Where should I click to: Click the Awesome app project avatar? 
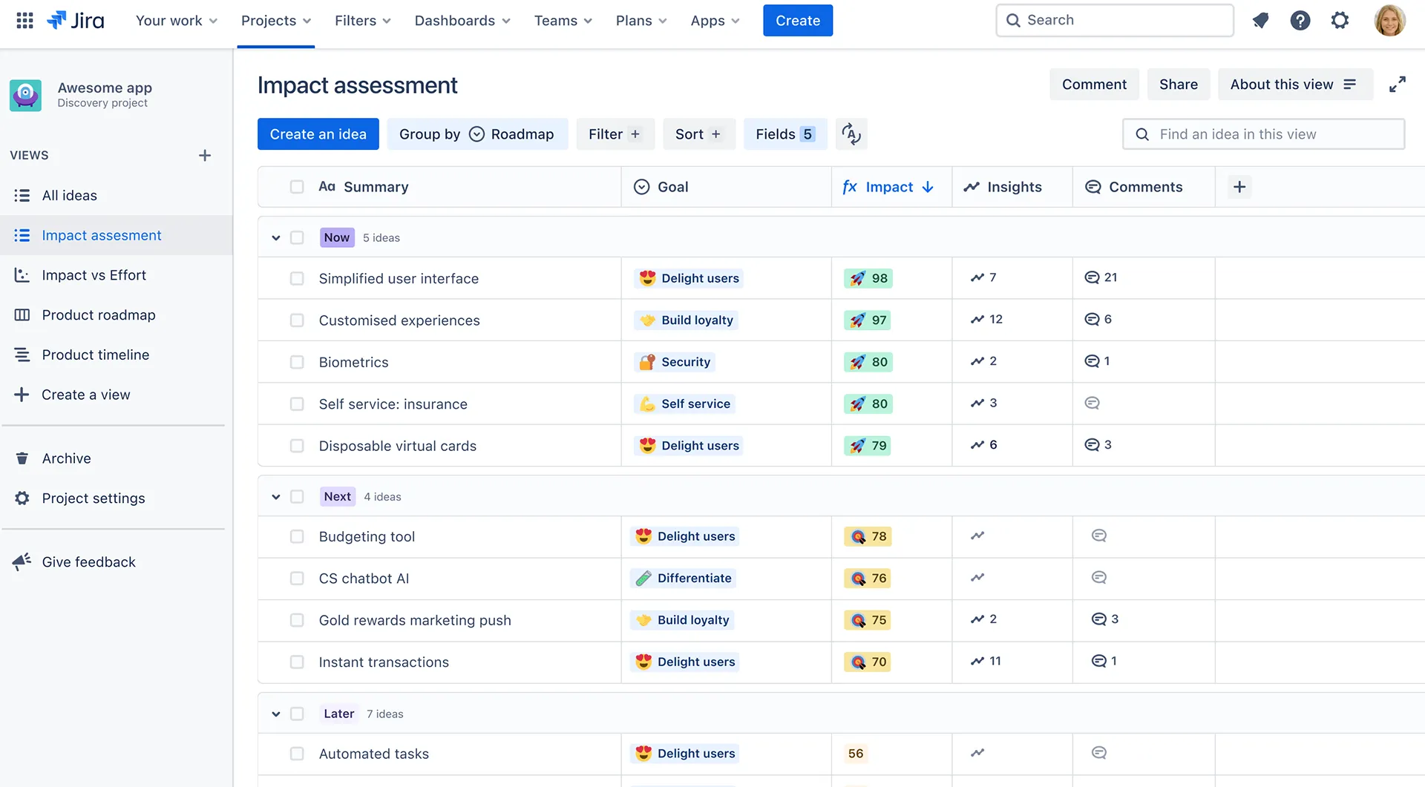tap(25, 95)
